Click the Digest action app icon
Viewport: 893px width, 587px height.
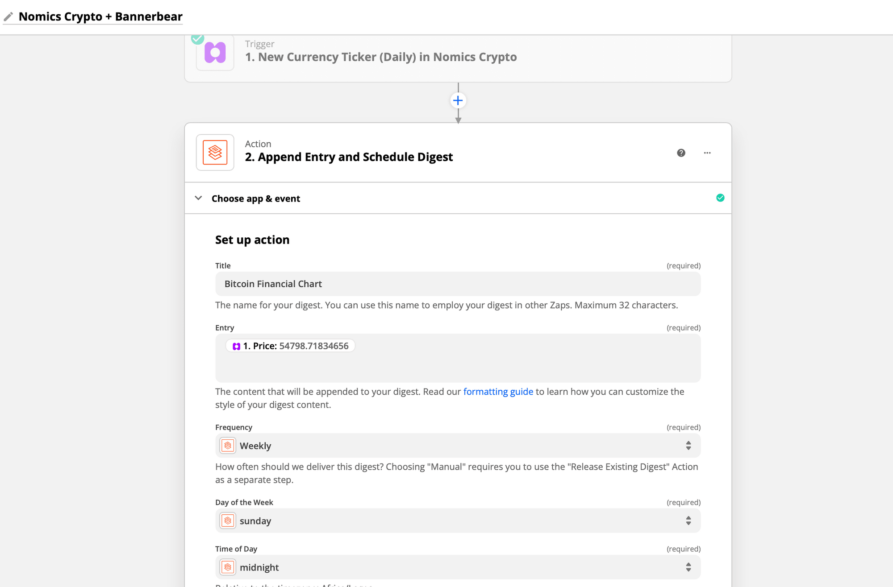(x=215, y=153)
